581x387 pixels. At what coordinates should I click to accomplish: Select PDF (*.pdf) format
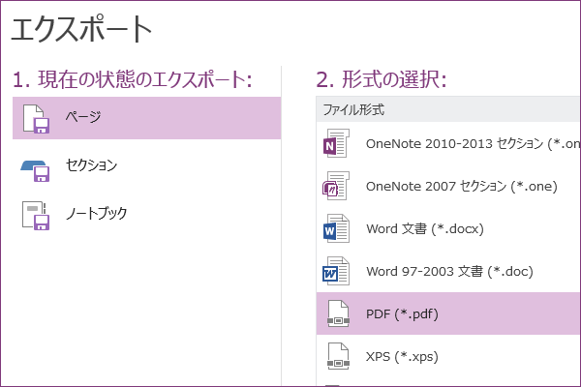pyautogui.click(x=448, y=313)
